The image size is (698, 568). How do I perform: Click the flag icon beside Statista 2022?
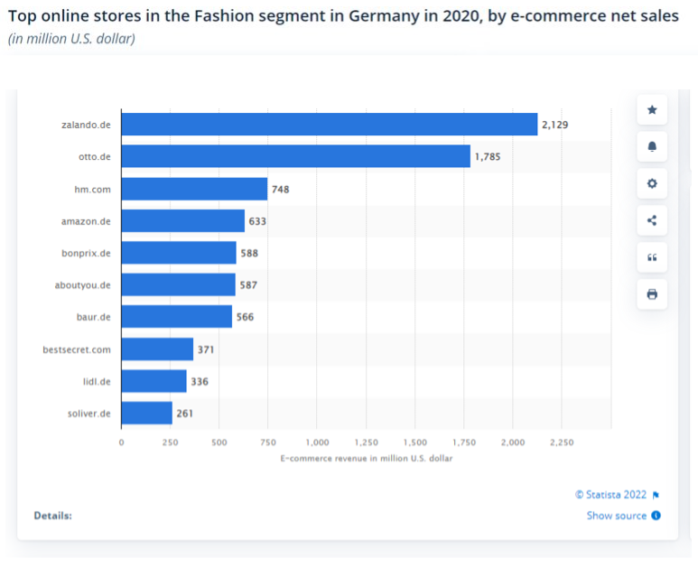(x=656, y=495)
